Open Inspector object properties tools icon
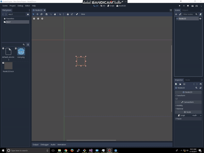This screenshot has width=204, height=153. 201,88
